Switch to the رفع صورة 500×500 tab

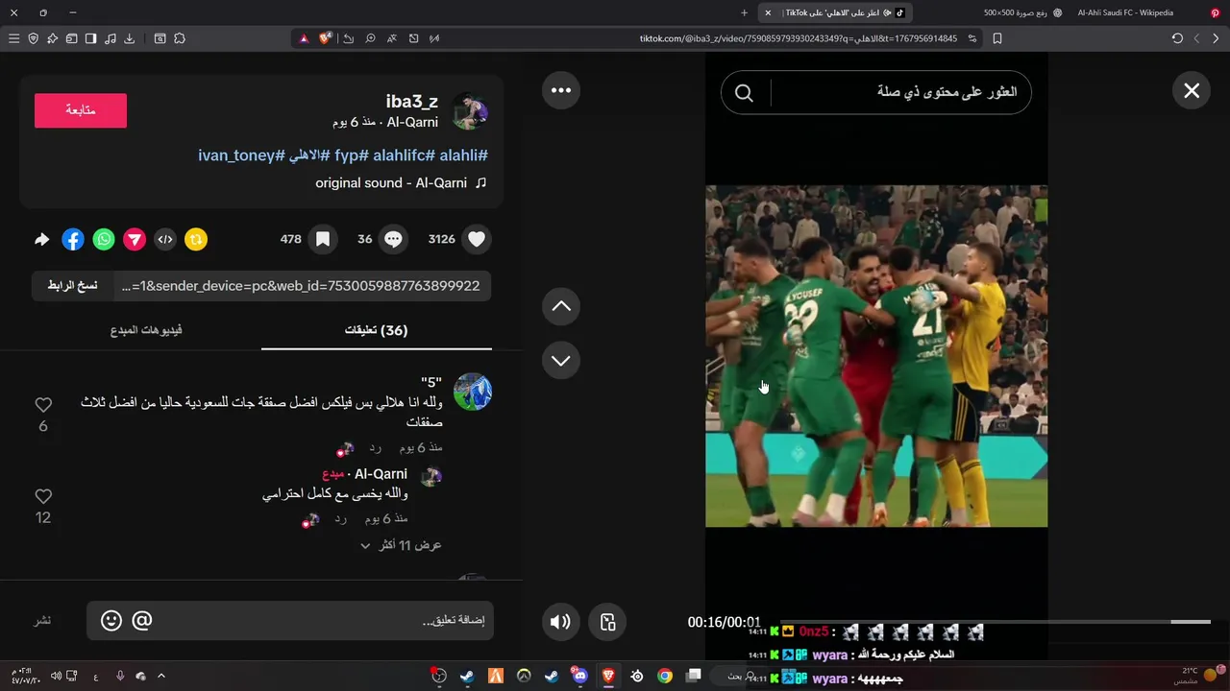pyautogui.click(x=1021, y=12)
